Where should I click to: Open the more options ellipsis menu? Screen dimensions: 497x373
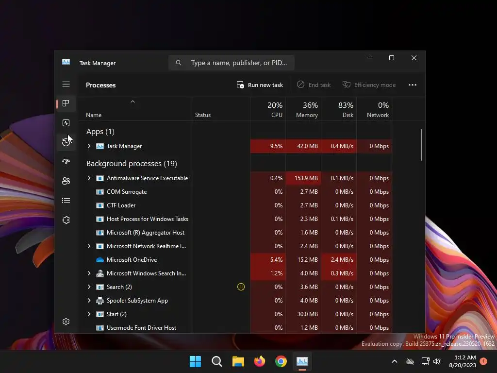[x=413, y=85]
